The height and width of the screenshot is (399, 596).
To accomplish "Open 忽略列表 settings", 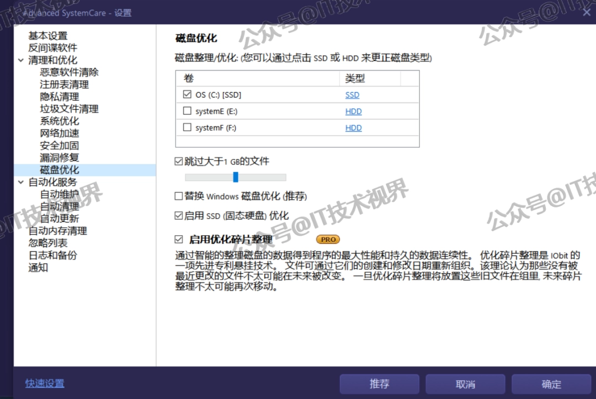I will point(48,243).
